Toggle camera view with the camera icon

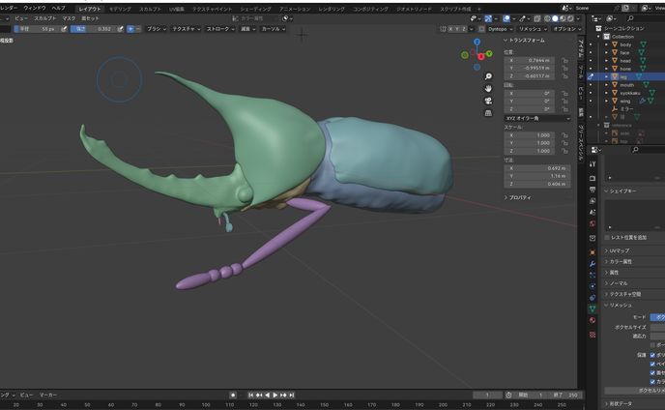pos(488,101)
